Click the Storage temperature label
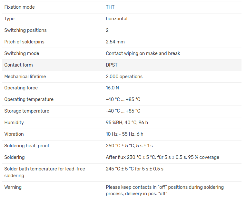Screen dimensions: 246x201 pos(27,111)
